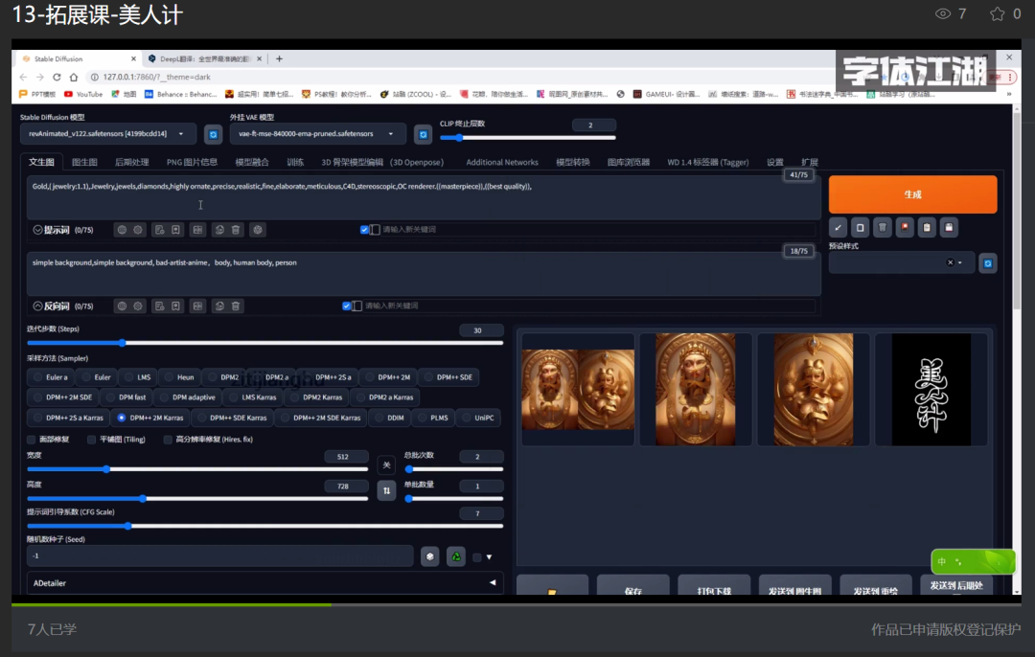Reload the page in the browser
The image size is (1035, 657).
(x=57, y=77)
